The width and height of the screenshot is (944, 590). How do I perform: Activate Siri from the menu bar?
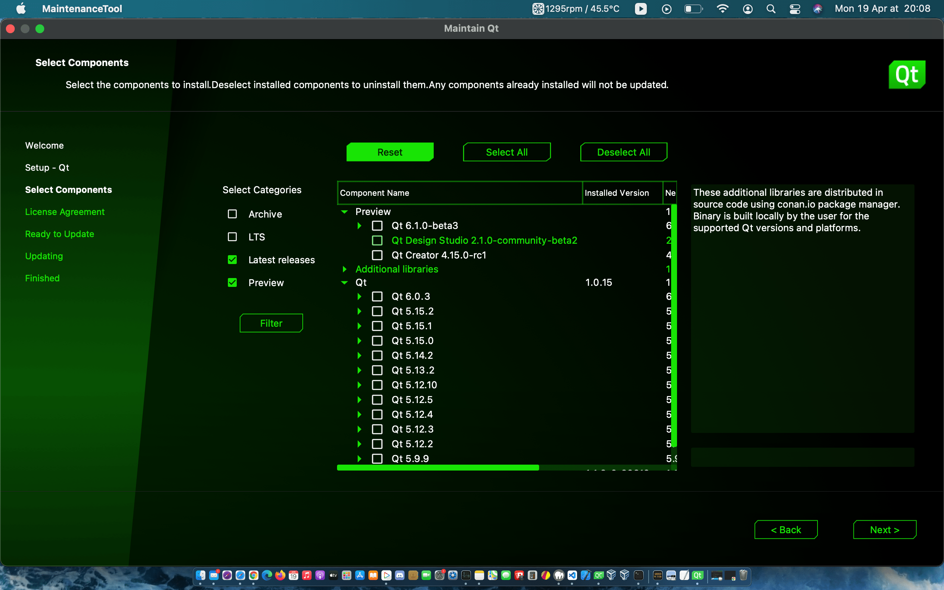(818, 8)
